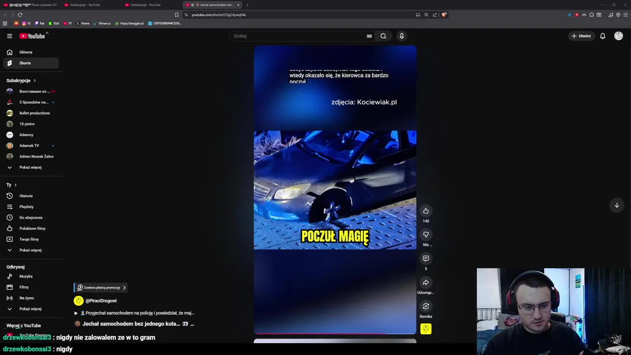631x355 pixels.
Task: Go forward in browser history
Action: pos(12,15)
